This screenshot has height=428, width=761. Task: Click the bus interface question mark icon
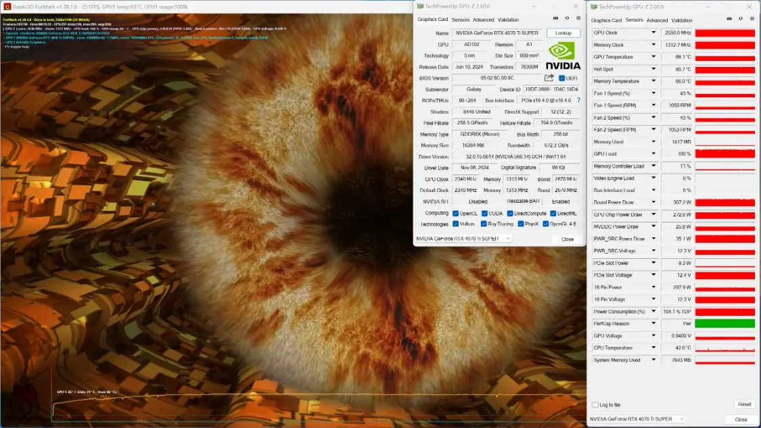point(578,101)
